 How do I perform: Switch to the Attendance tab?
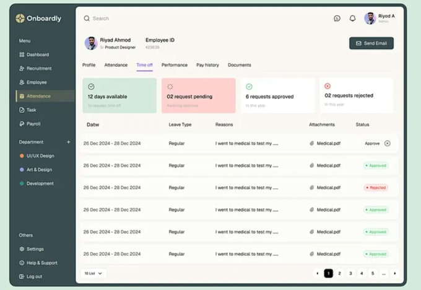click(x=116, y=65)
